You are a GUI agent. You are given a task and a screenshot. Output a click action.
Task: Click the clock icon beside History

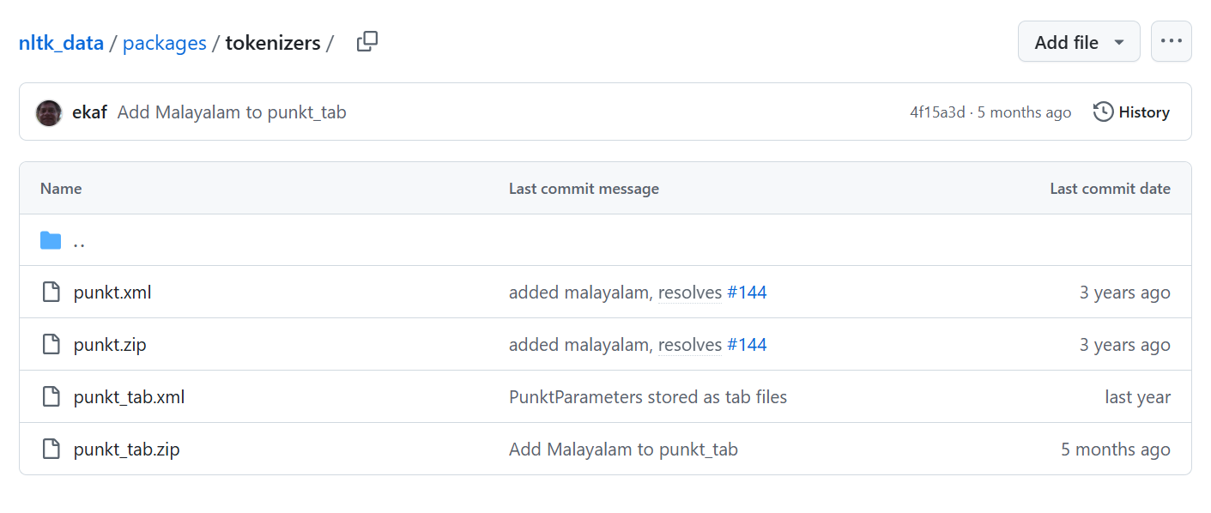[x=1101, y=112]
